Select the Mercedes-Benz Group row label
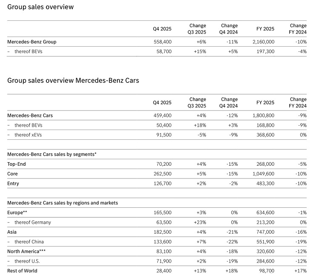Image resolution: width=319 pixels, height=274 pixels. pos(32,42)
